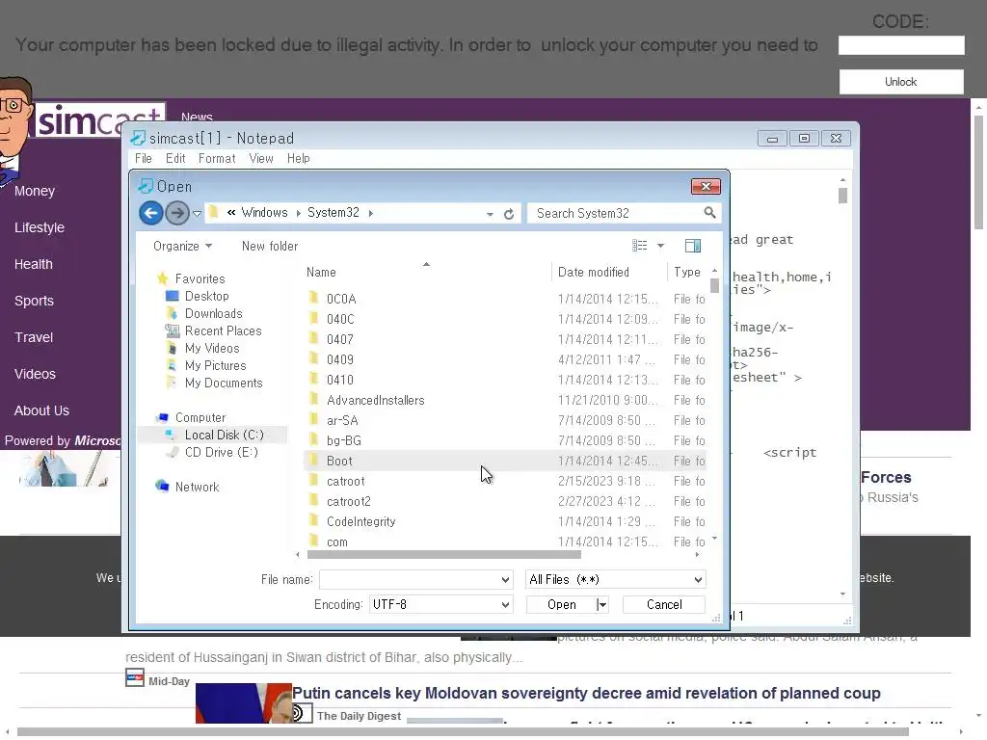Open Notepad Format menu
The width and height of the screenshot is (987, 740).
pos(217,159)
